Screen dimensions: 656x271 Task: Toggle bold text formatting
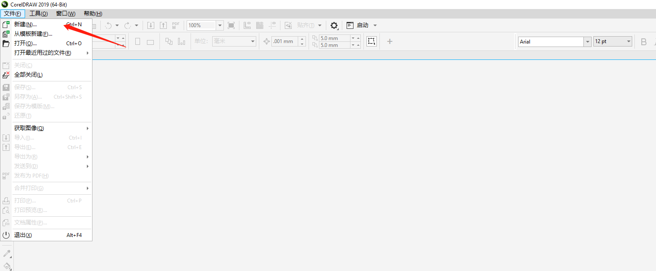coord(643,41)
